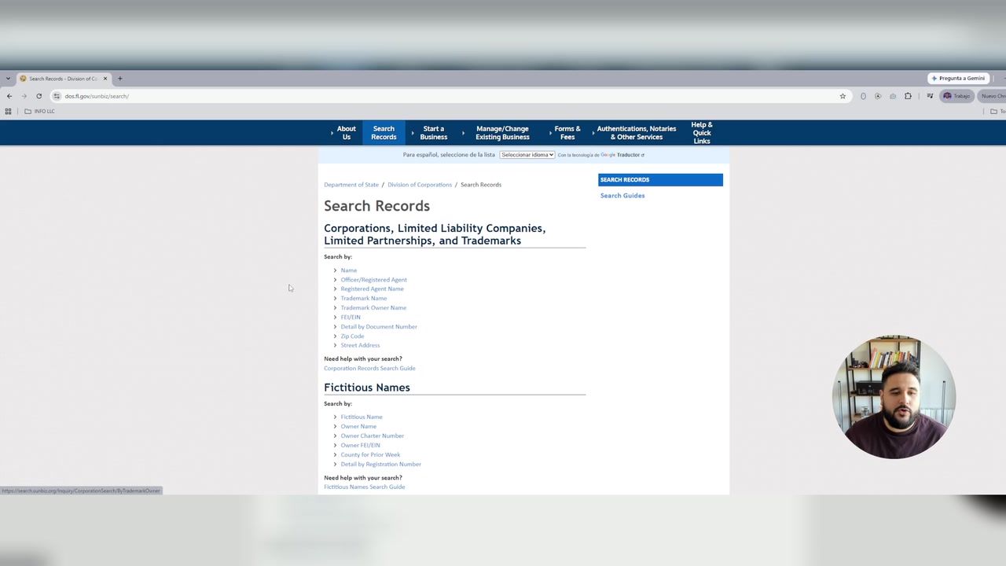Search corporations by Name link
This screenshot has height=566, width=1006.
349,270
